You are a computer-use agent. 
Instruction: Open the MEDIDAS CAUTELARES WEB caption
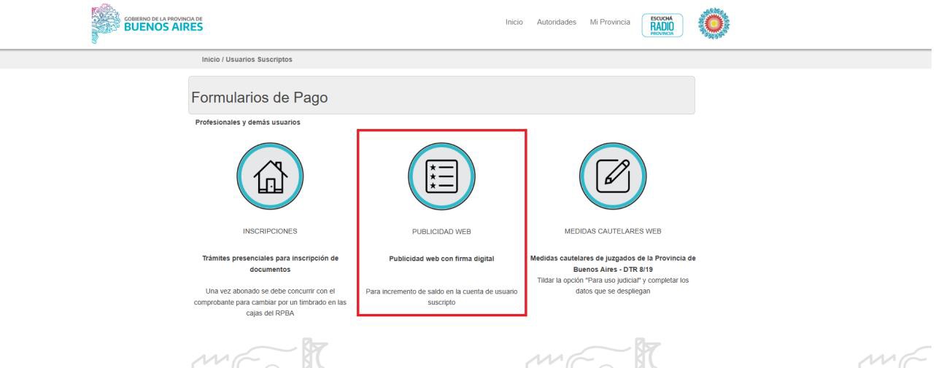[x=612, y=232]
